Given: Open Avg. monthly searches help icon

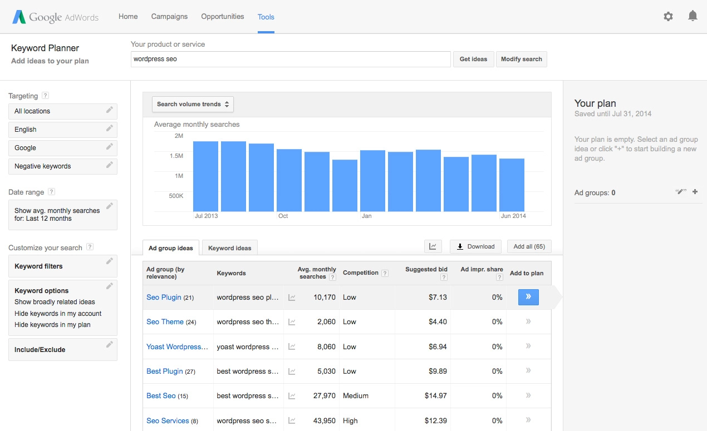Looking at the screenshot, I should tap(332, 277).
